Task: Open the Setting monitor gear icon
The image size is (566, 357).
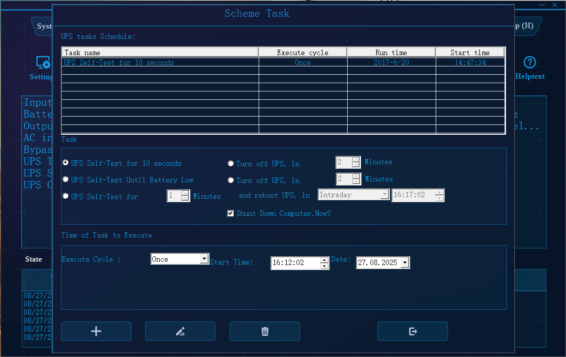Action: tap(43, 63)
